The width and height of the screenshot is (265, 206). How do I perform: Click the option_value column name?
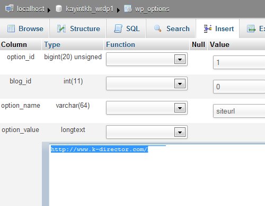(20, 130)
